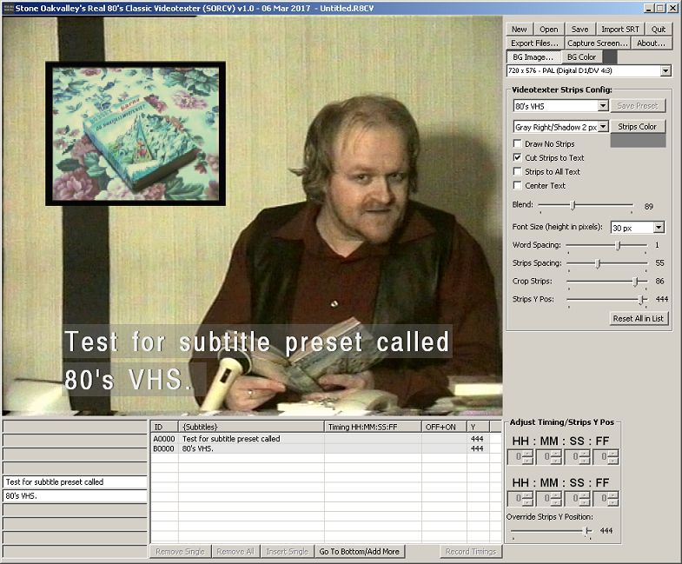Click the Override Strips Y Position slider
The image size is (682, 564).
tap(587, 530)
